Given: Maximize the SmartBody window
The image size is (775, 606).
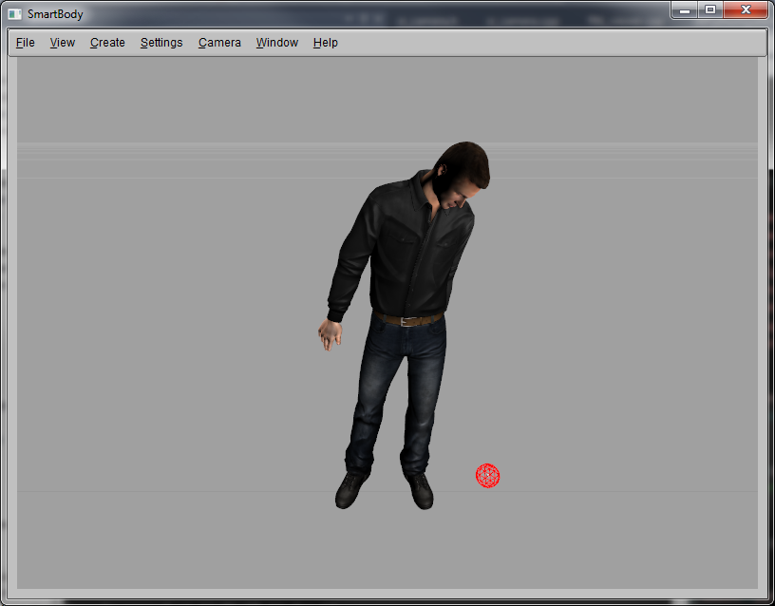Looking at the screenshot, I should [710, 10].
